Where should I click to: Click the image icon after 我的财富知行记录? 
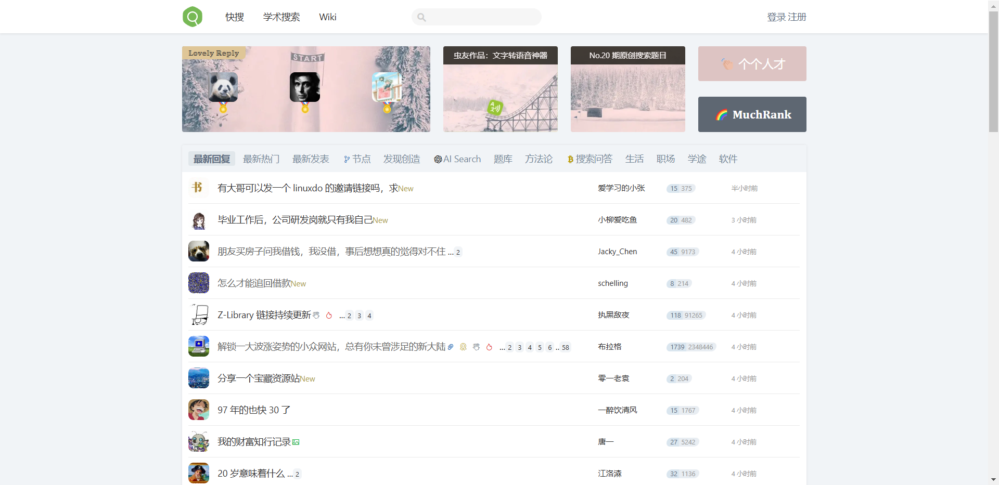click(296, 442)
